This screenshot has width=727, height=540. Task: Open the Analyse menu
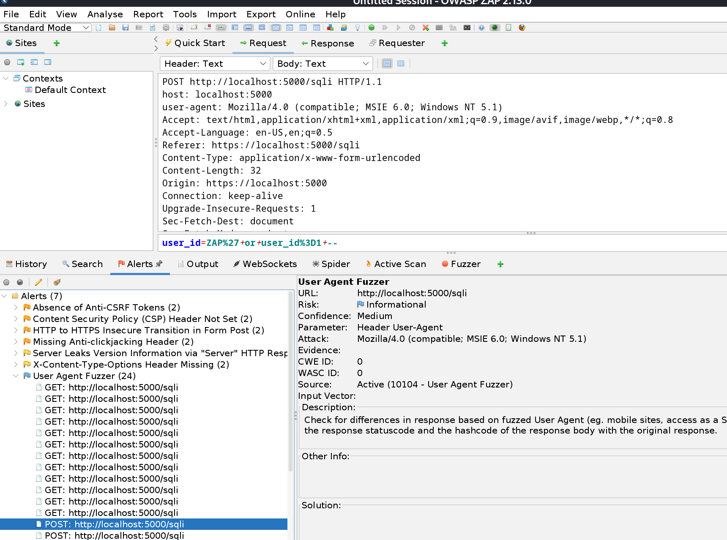click(x=105, y=14)
